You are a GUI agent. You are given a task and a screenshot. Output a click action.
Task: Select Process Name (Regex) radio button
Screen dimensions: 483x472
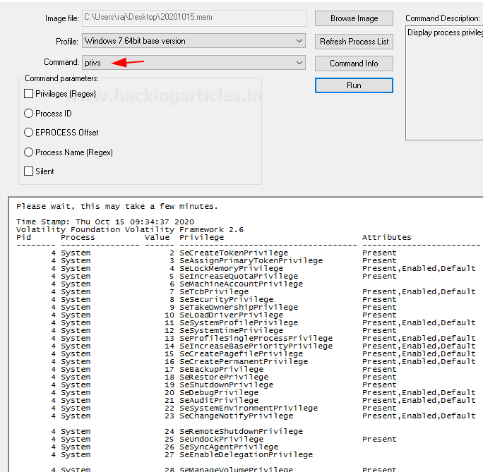[29, 152]
